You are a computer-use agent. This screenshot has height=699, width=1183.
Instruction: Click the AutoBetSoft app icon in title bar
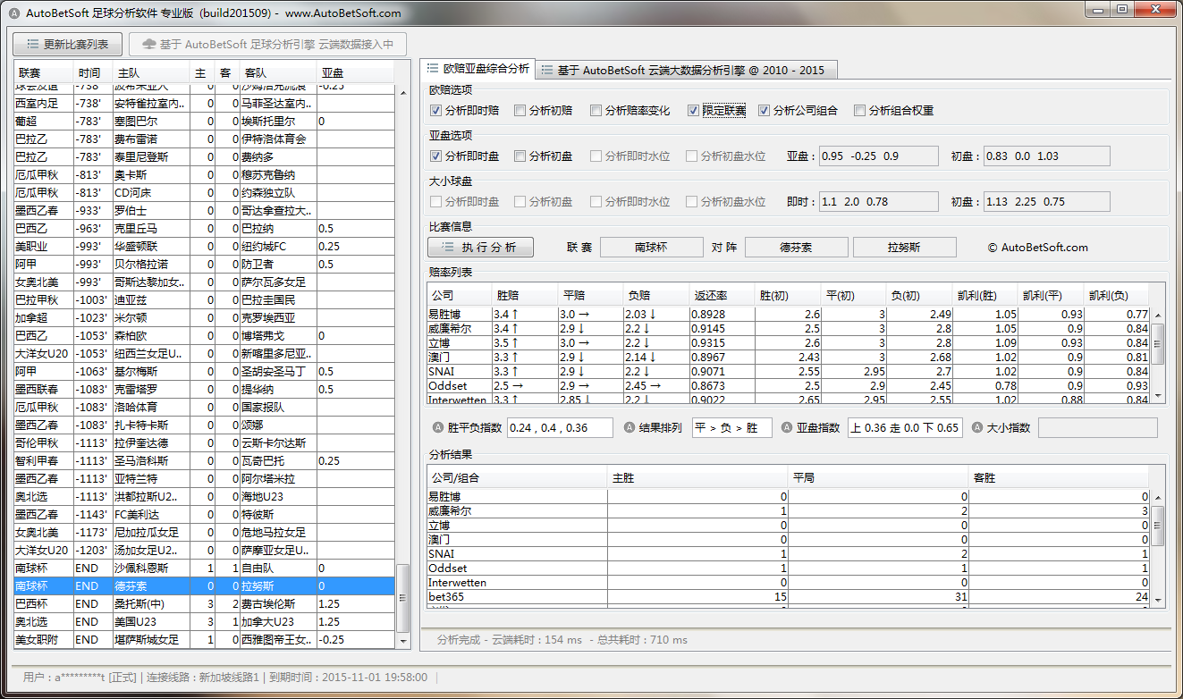[13, 13]
